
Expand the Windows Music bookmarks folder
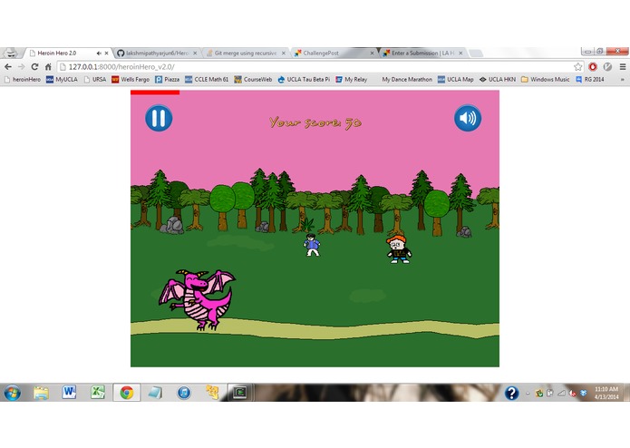coord(545,80)
